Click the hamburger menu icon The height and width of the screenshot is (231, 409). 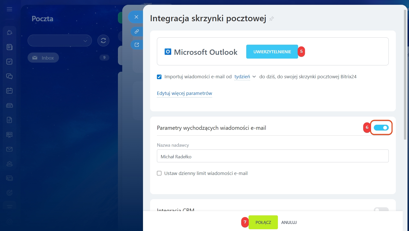(x=9, y=9)
